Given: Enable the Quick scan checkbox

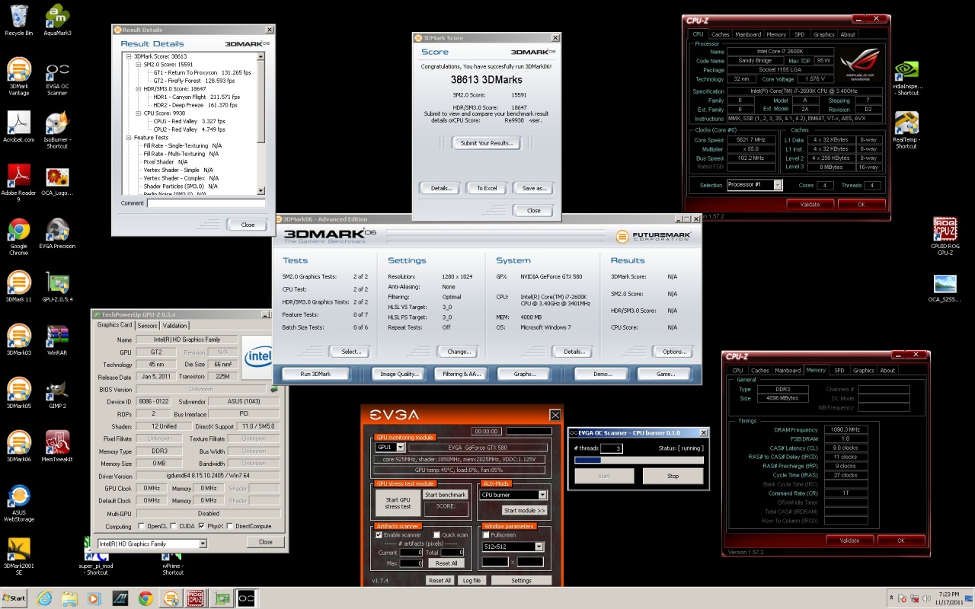Looking at the screenshot, I should click(x=436, y=535).
